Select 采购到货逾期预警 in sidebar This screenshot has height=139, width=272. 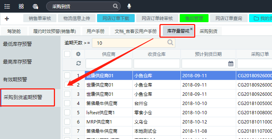click(x=30, y=98)
